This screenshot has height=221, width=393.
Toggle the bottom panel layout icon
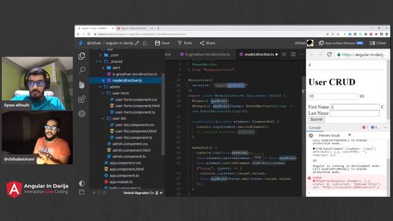coord(82,192)
